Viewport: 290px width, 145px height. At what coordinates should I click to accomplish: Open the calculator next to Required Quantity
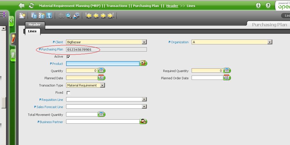(x=227, y=70)
